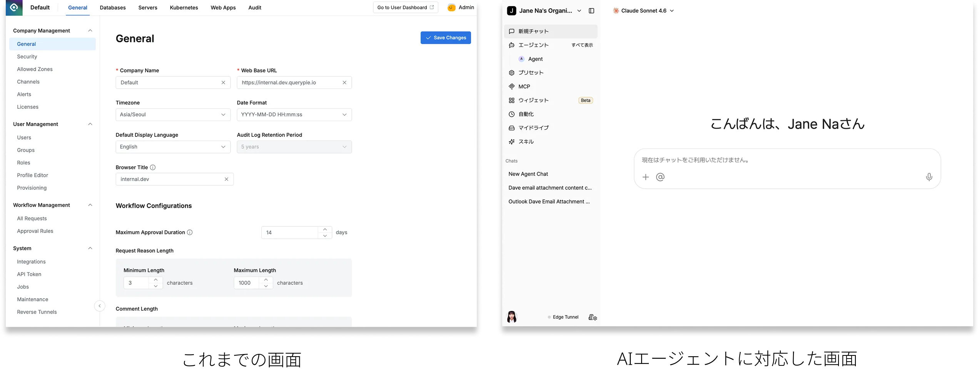Collapse the Company Management section
Screen dimensions: 979x372
click(x=90, y=31)
